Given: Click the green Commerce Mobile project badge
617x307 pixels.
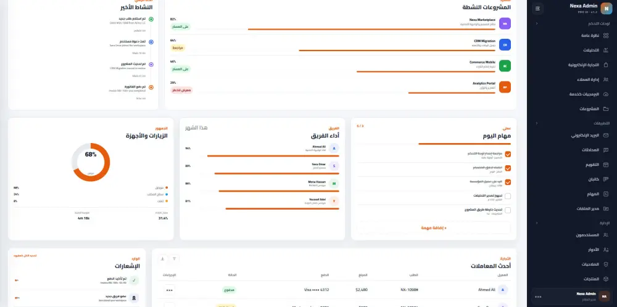Looking at the screenshot, I should coord(505,65).
